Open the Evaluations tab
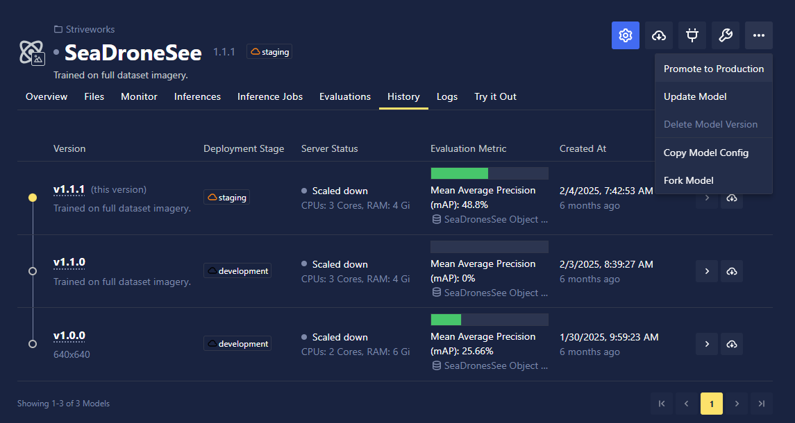This screenshot has height=423, width=795. tap(345, 97)
